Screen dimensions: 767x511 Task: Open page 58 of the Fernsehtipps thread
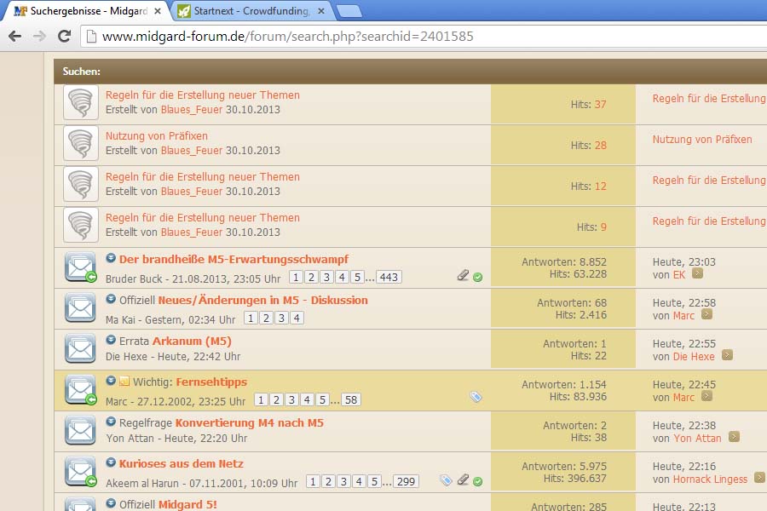coord(351,399)
